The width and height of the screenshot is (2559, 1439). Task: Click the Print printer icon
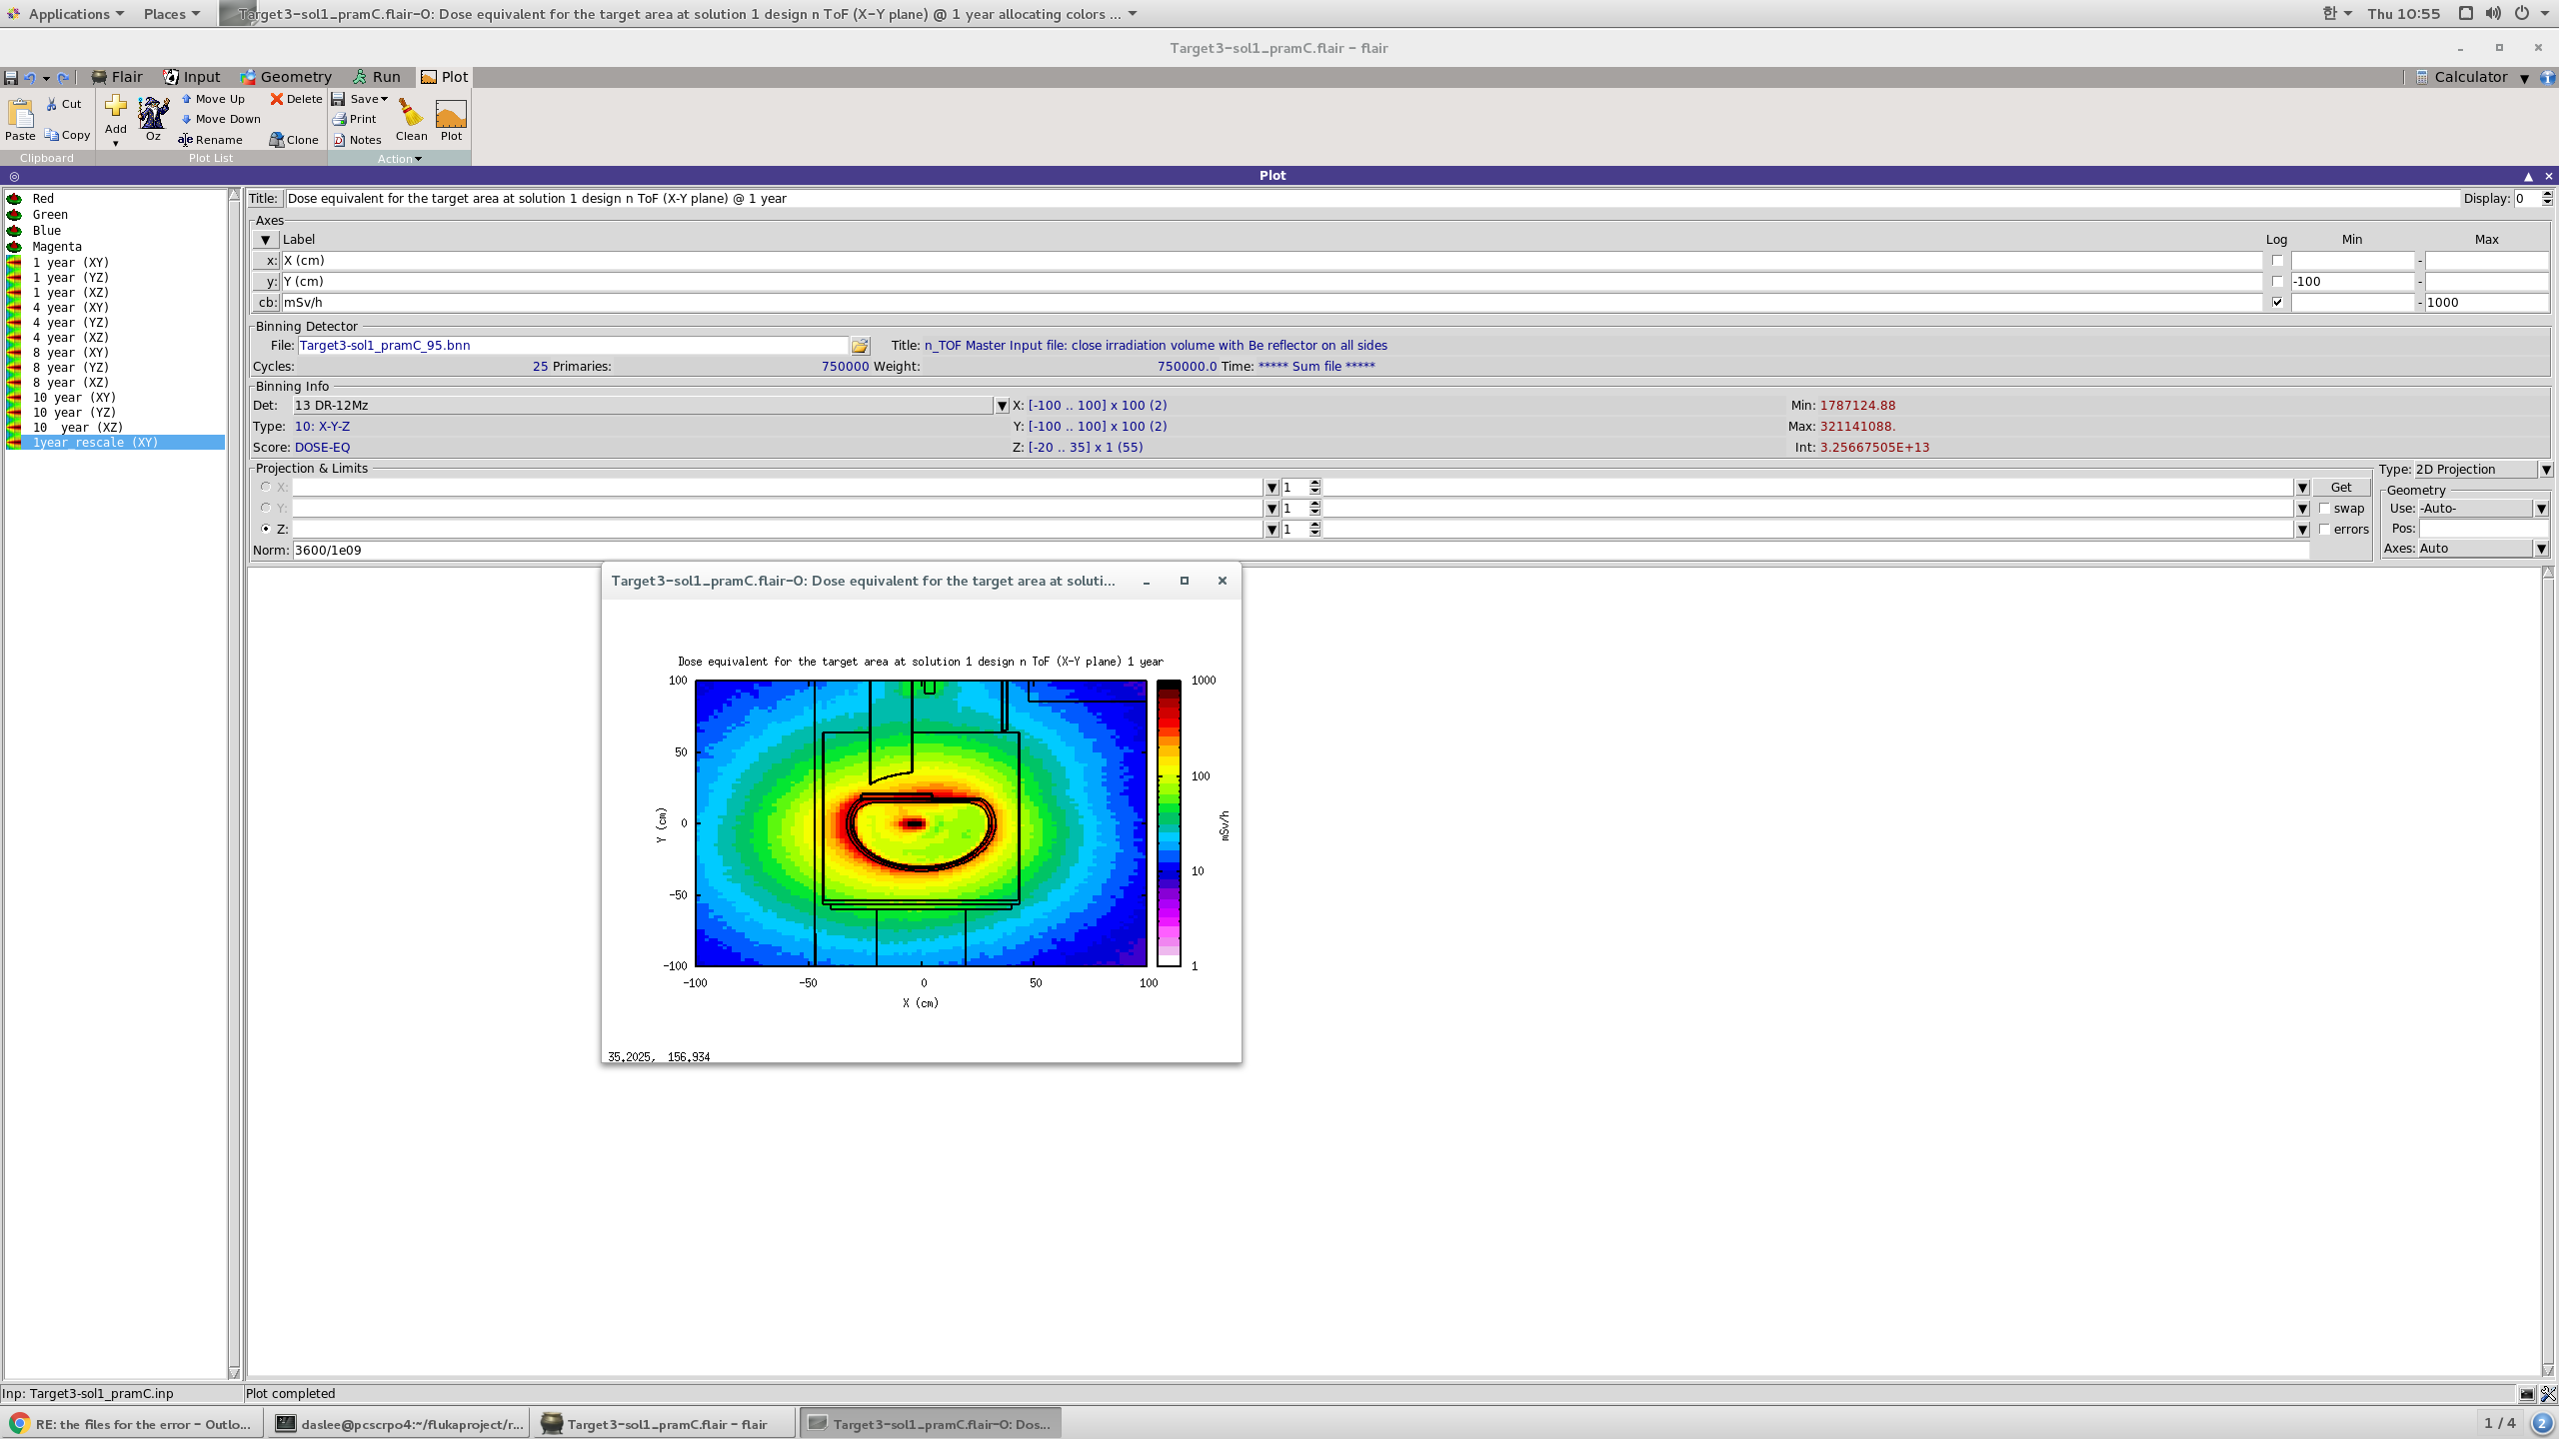click(x=339, y=119)
